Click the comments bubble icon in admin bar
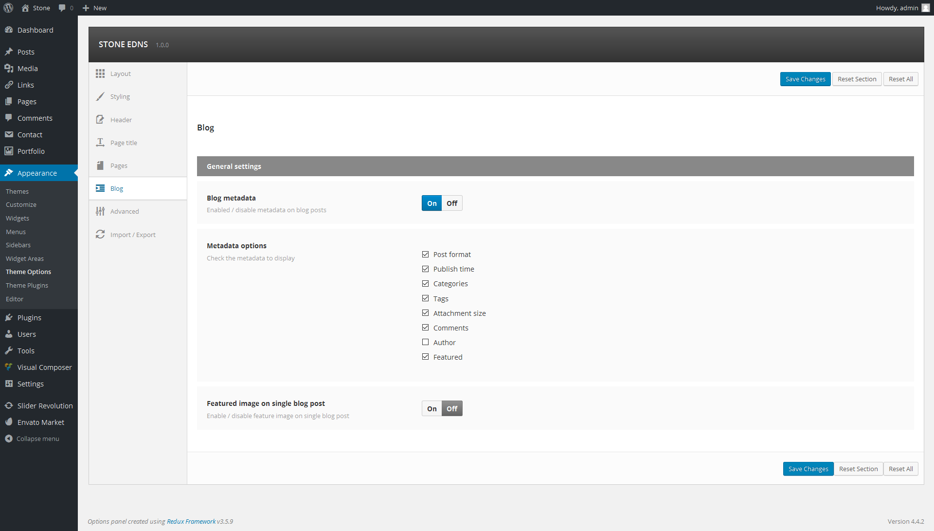934x531 pixels. coord(62,8)
